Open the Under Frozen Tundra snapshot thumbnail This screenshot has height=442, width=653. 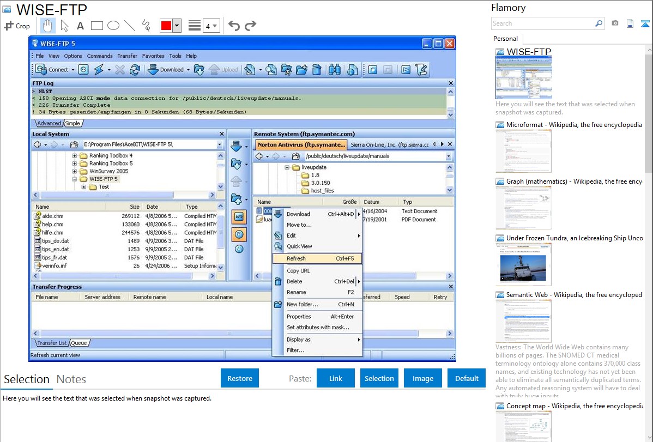coord(523,264)
